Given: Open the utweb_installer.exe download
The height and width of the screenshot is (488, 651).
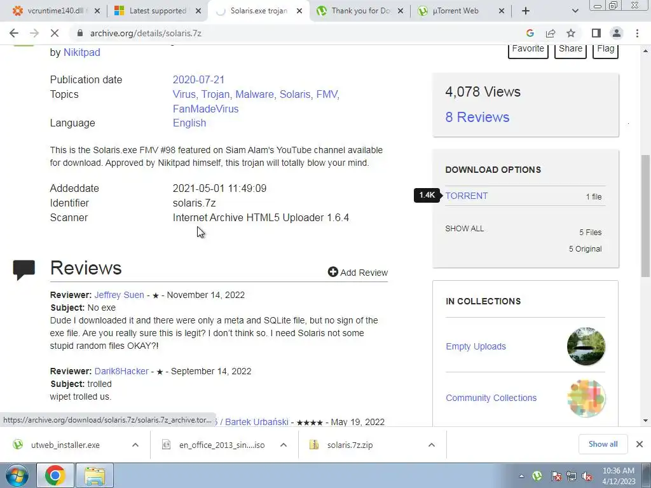Looking at the screenshot, I should [65, 445].
